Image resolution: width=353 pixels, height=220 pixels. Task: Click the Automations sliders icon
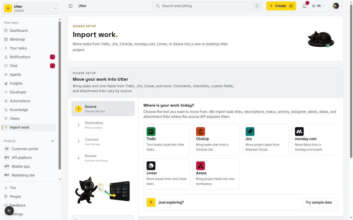pyautogui.click(x=6, y=101)
